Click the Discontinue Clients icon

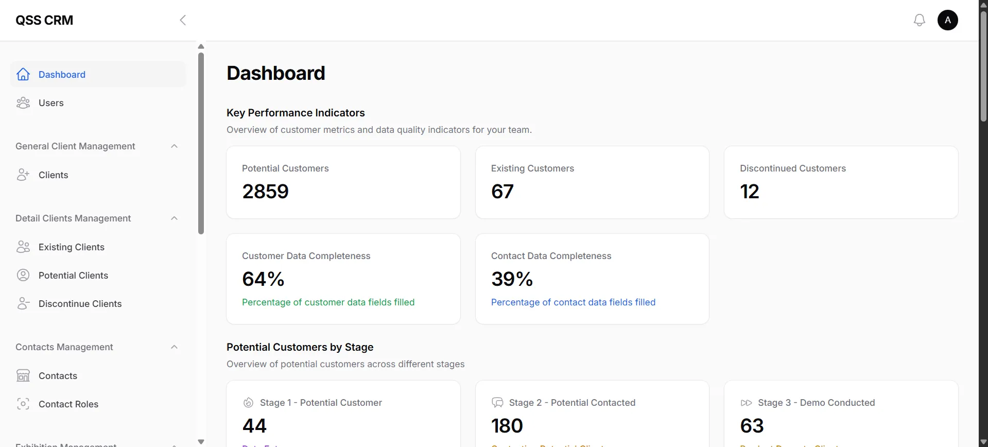point(23,303)
